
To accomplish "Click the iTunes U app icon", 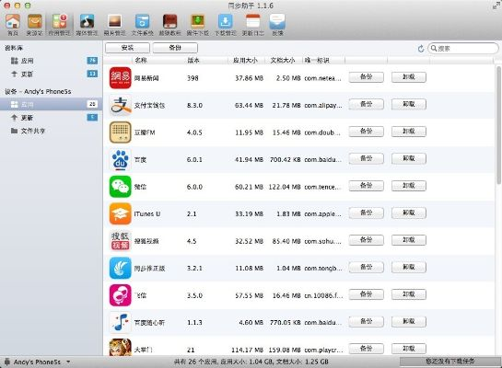I will [x=120, y=213].
